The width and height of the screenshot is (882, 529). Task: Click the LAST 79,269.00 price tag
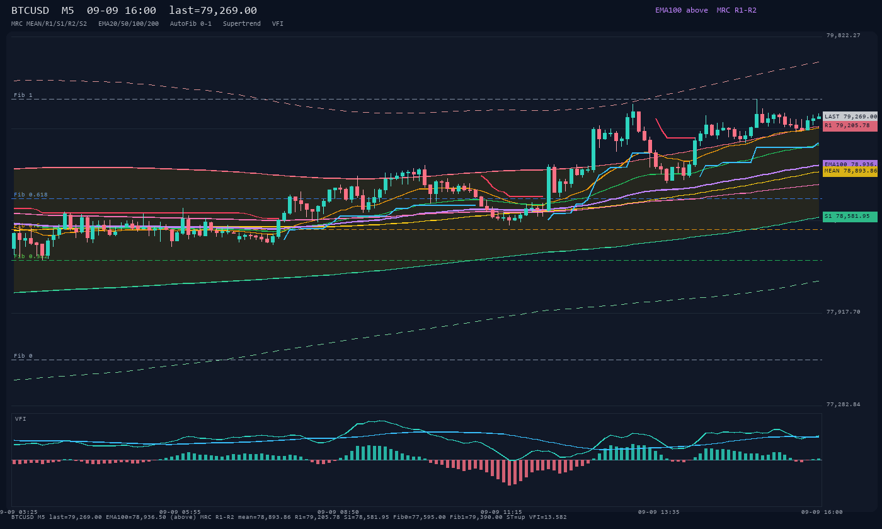click(x=850, y=117)
